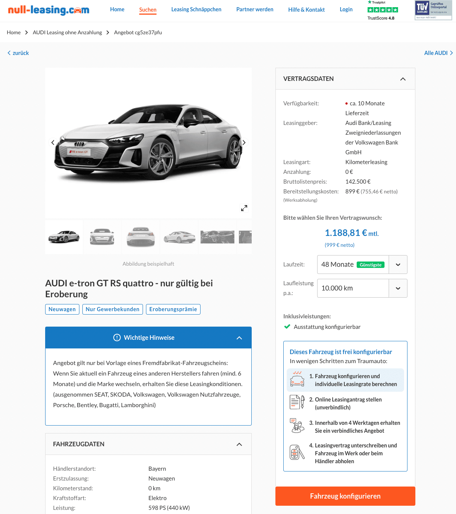Open Leasing Schnäppchen in the navigation
The width and height of the screenshot is (456, 514).
pyautogui.click(x=196, y=9)
